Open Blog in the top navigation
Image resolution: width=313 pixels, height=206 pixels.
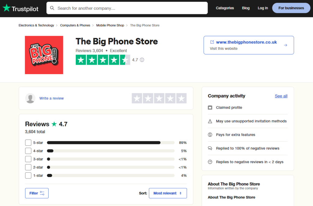246,8
